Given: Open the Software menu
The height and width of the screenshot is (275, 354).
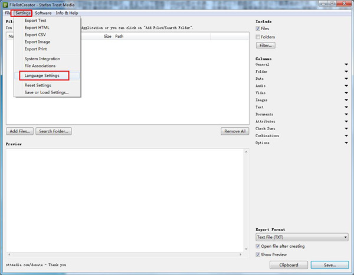Looking at the screenshot, I should 43,13.
